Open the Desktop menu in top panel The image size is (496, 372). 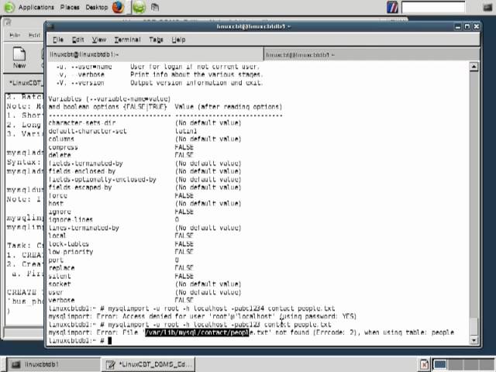coord(96,7)
